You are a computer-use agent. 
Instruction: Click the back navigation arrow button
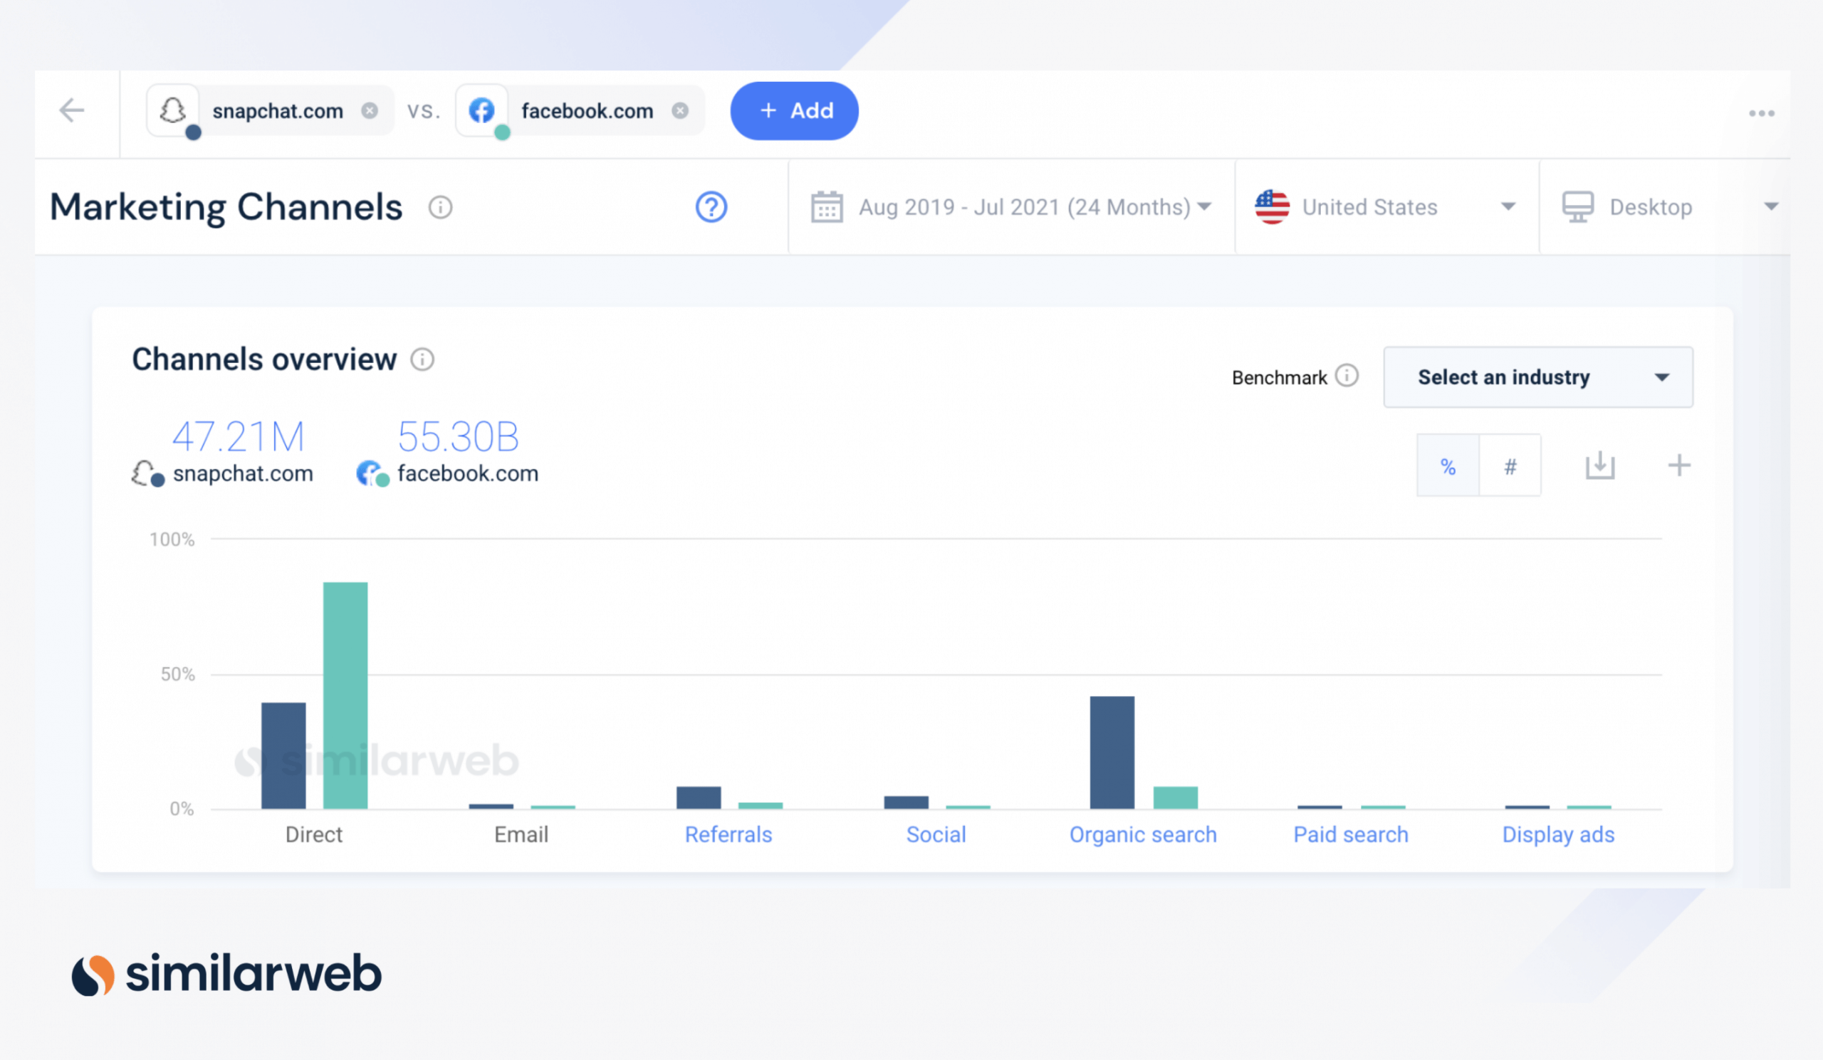pyautogui.click(x=72, y=110)
